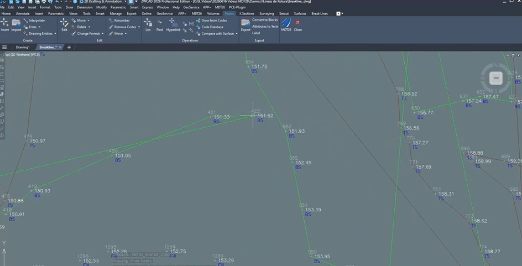Image resolution: width=522 pixels, height=266 pixels.
Task: Switch to the Surveying ribbon tab
Action: (267, 14)
